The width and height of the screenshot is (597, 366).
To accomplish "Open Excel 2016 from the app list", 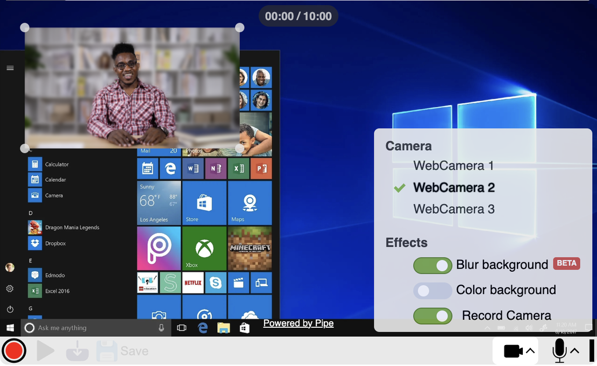I will coord(49,291).
